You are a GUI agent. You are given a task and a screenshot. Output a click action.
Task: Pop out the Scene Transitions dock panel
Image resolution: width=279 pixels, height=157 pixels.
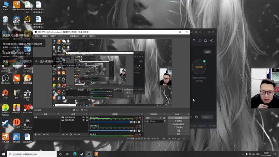[x=165, y=114]
